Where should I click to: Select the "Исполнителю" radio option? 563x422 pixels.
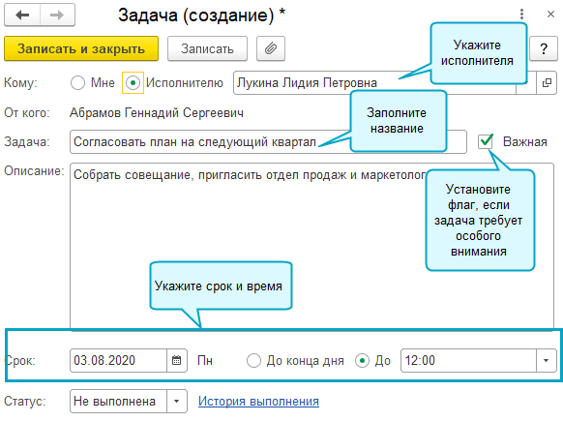pyautogui.click(x=133, y=82)
